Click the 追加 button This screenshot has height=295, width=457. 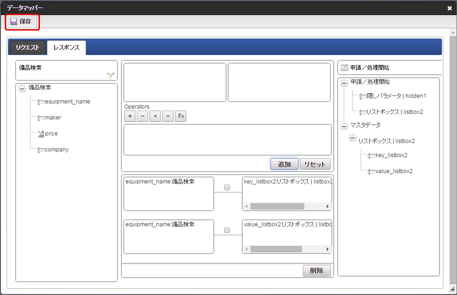tap(284, 164)
